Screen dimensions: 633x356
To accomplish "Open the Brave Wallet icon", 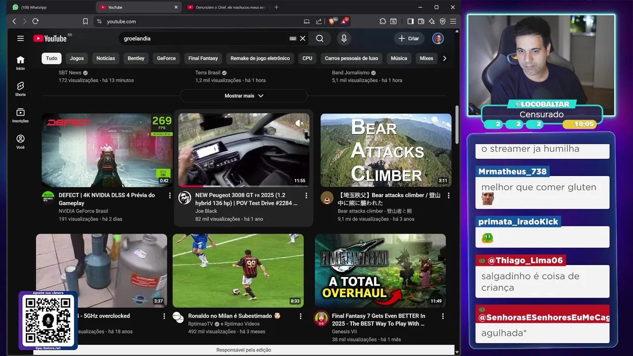I will pyautogui.click(x=421, y=21).
